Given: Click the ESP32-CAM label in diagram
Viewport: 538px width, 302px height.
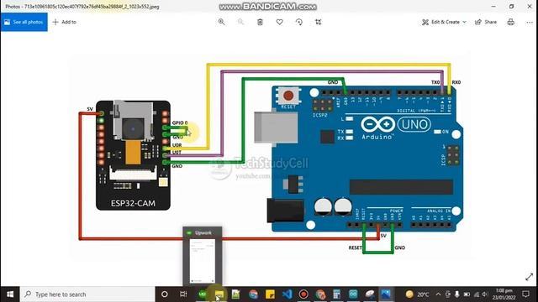Looking at the screenshot, I should (133, 203).
